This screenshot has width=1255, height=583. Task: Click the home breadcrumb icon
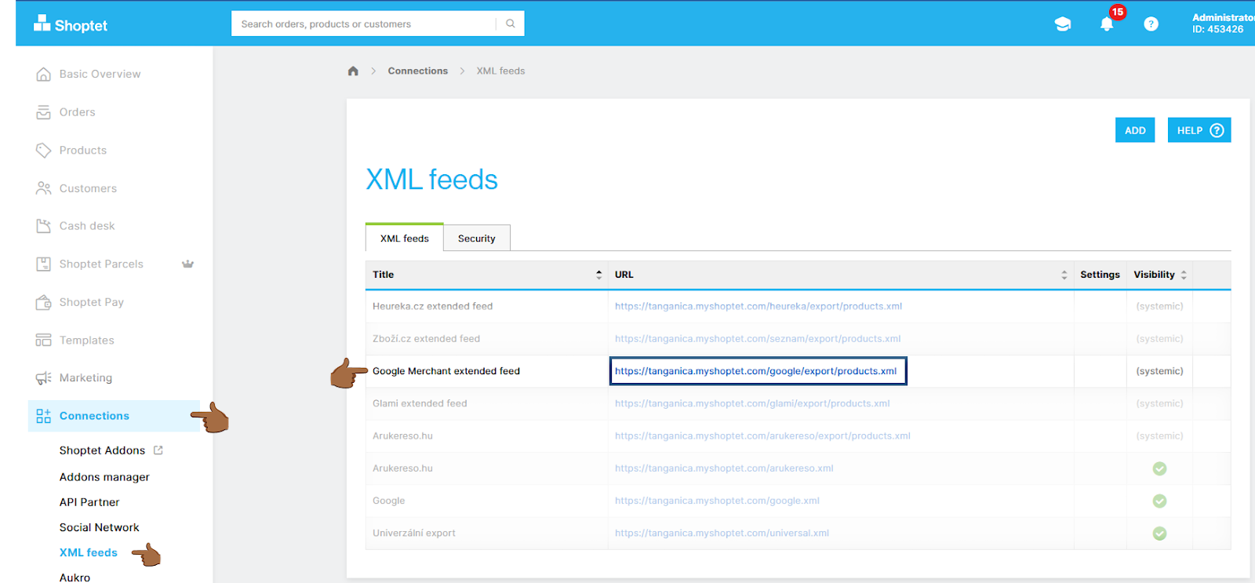pyautogui.click(x=353, y=71)
